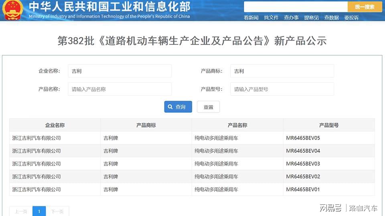Click the national emblem logo icon

[x=13, y=10]
